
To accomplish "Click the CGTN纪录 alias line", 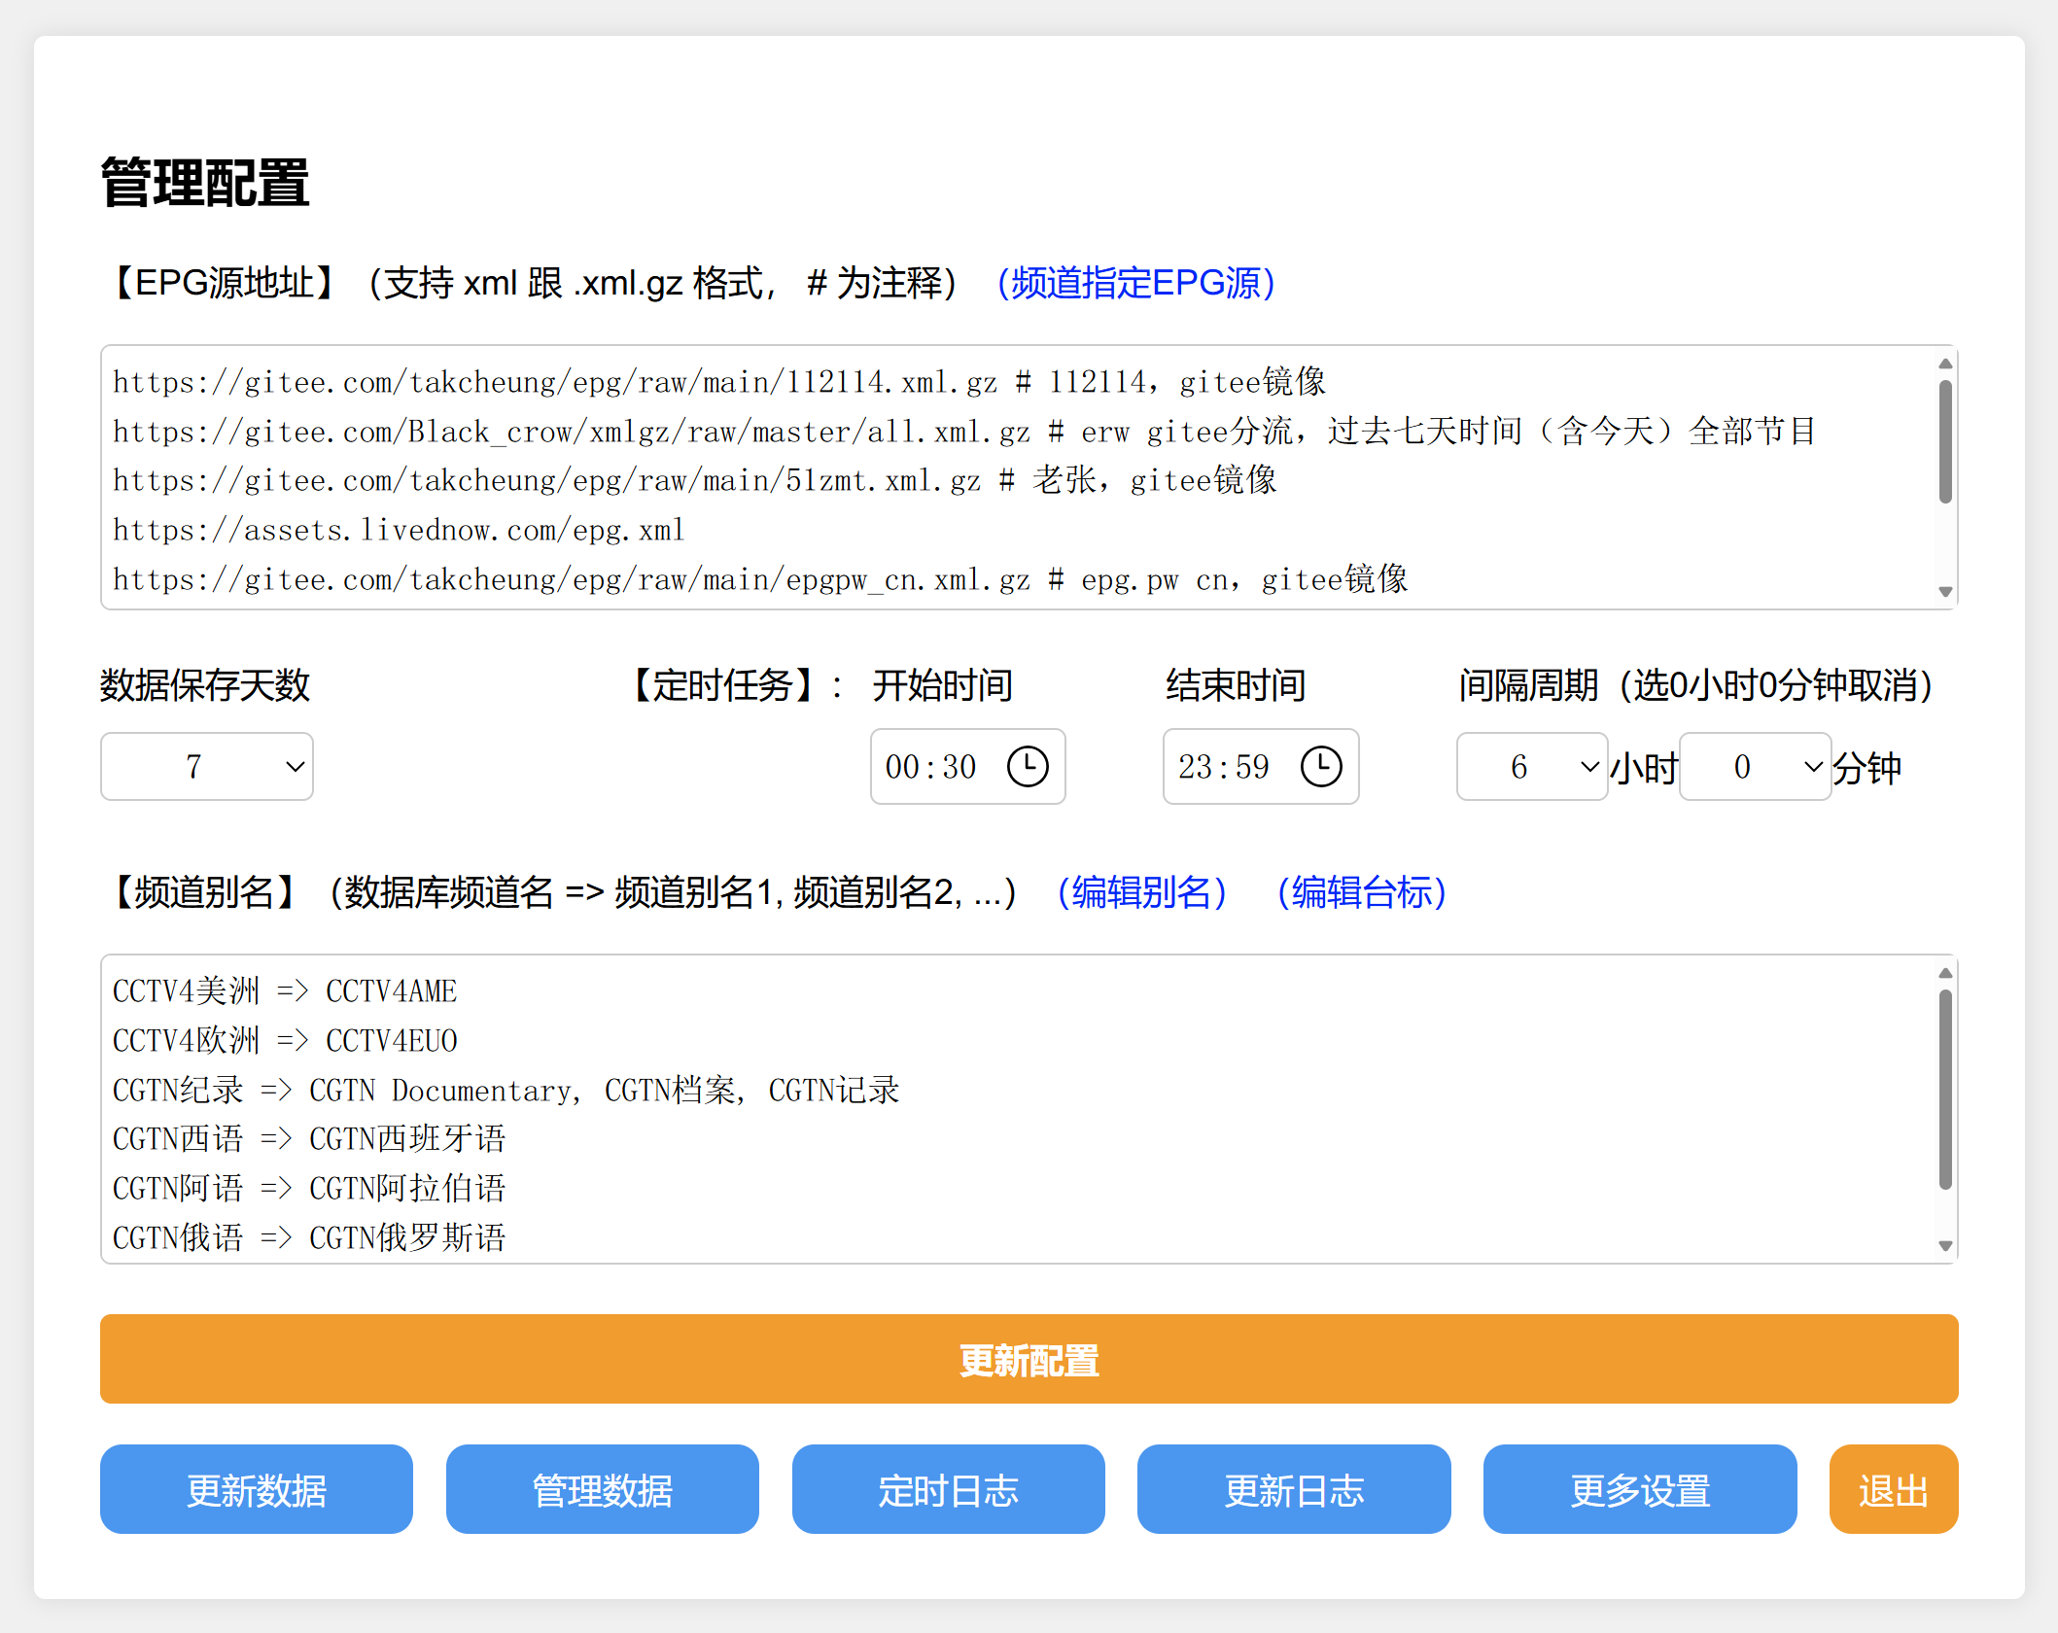I will [506, 1091].
